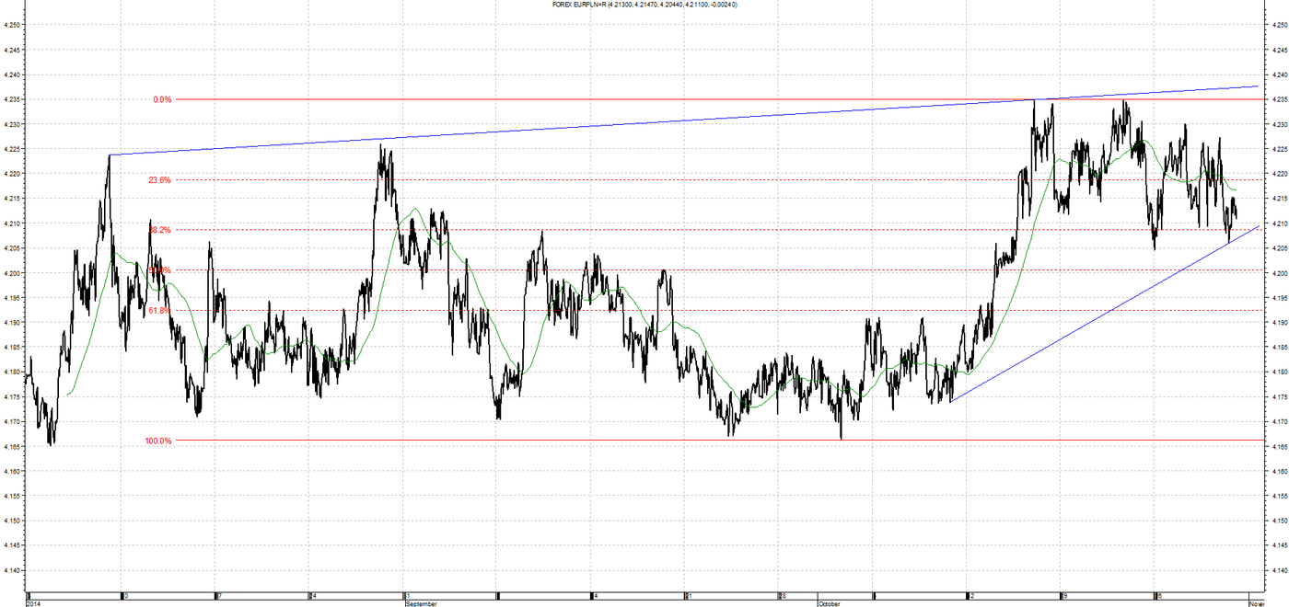Click the 0.0% Fibonacci level label
This screenshot has height=607, width=1289.
162,98
